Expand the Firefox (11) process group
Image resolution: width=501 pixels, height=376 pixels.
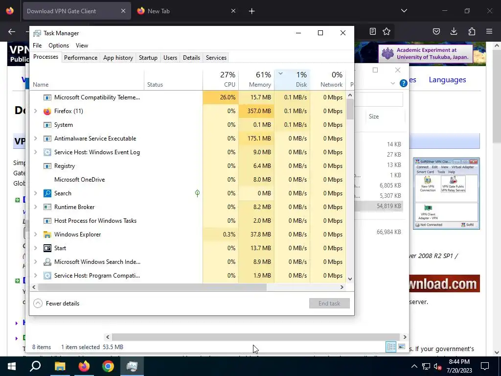[35, 111]
